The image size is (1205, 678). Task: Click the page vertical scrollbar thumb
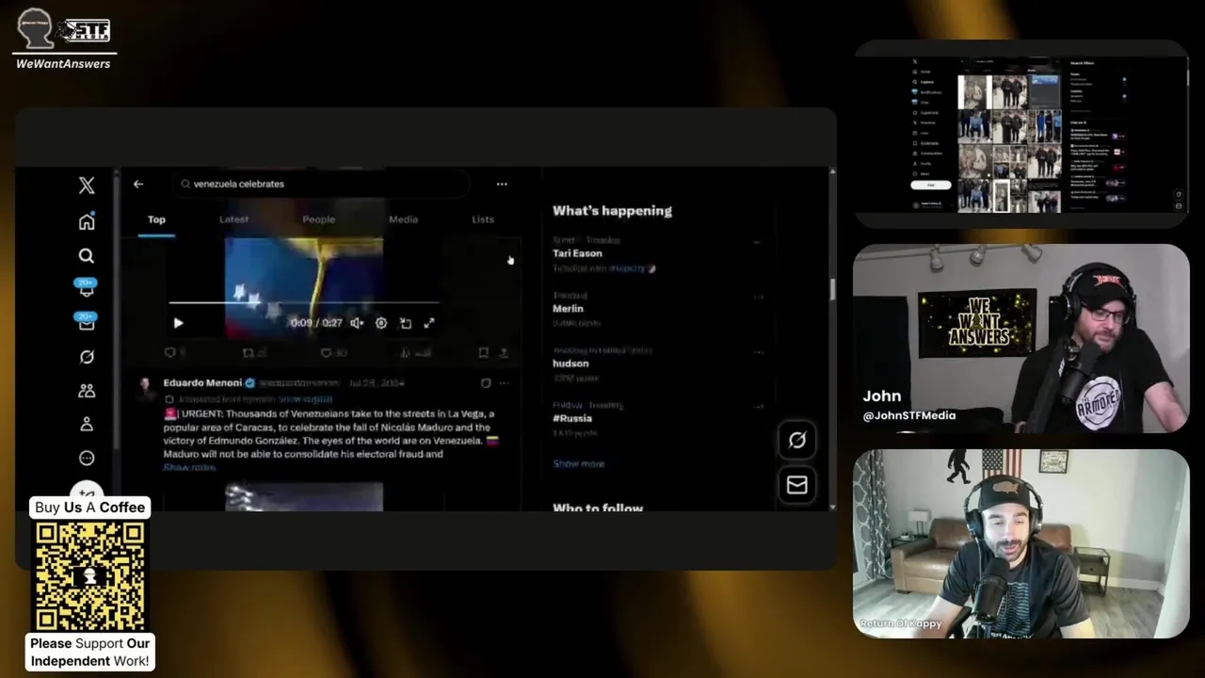point(832,288)
